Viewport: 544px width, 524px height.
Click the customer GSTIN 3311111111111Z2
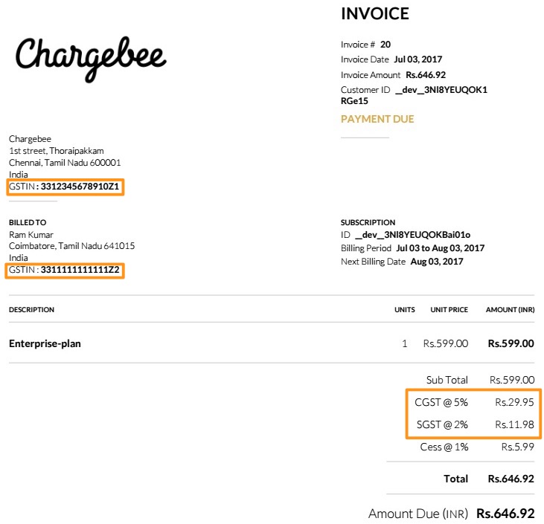(80, 269)
